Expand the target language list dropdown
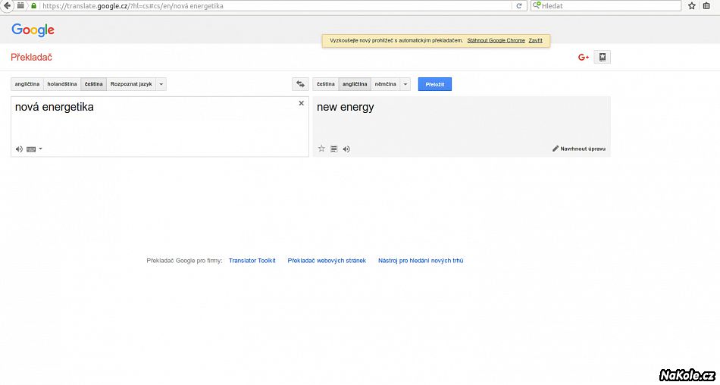Screen dimensions: 720x385 (x=405, y=84)
